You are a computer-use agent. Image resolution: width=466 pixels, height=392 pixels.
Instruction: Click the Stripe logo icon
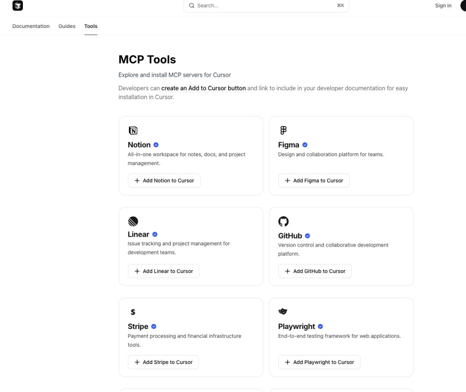[x=133, y=312]
